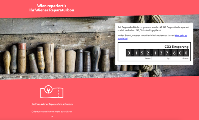Click the repair voucher wrench icon
This screenshot has height=120, width=199.
click(52, 92)
